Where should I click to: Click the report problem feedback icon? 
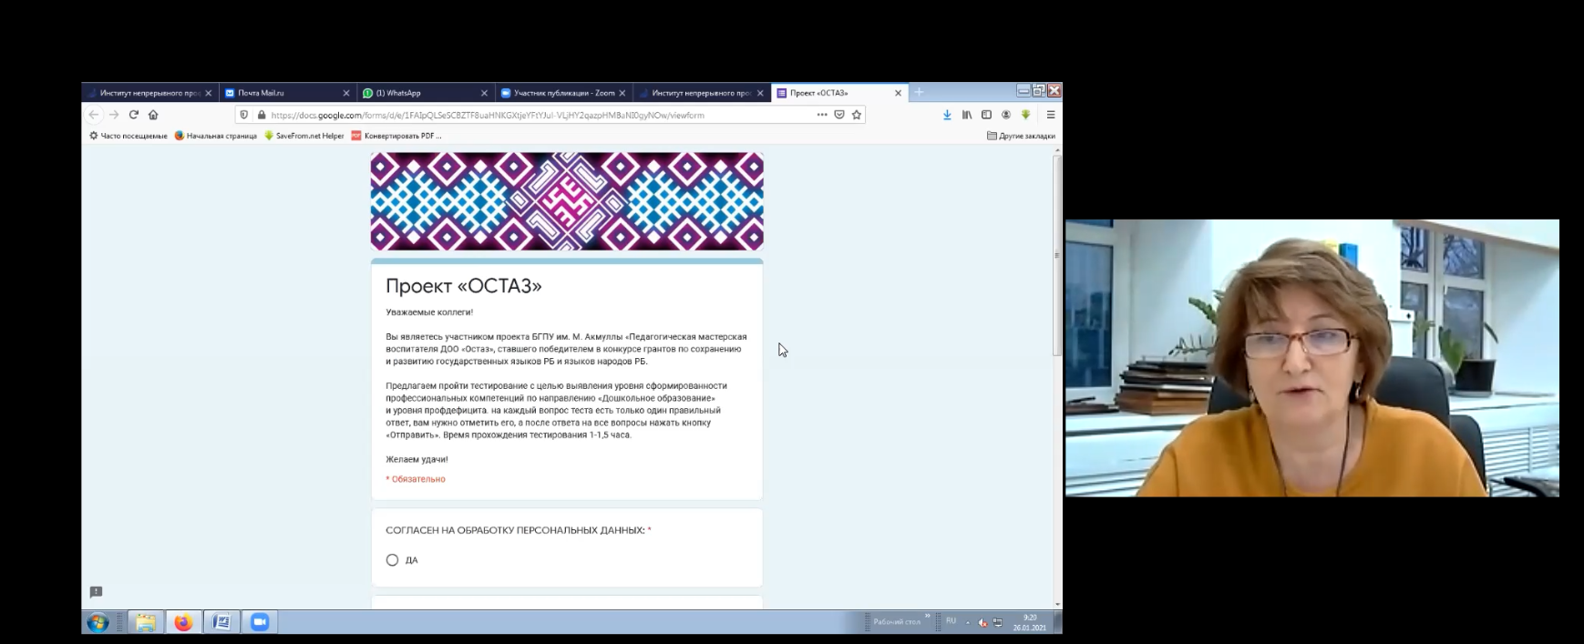96,592
